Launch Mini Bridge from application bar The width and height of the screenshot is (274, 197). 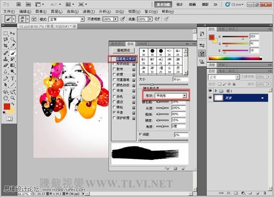click(28, 4)
